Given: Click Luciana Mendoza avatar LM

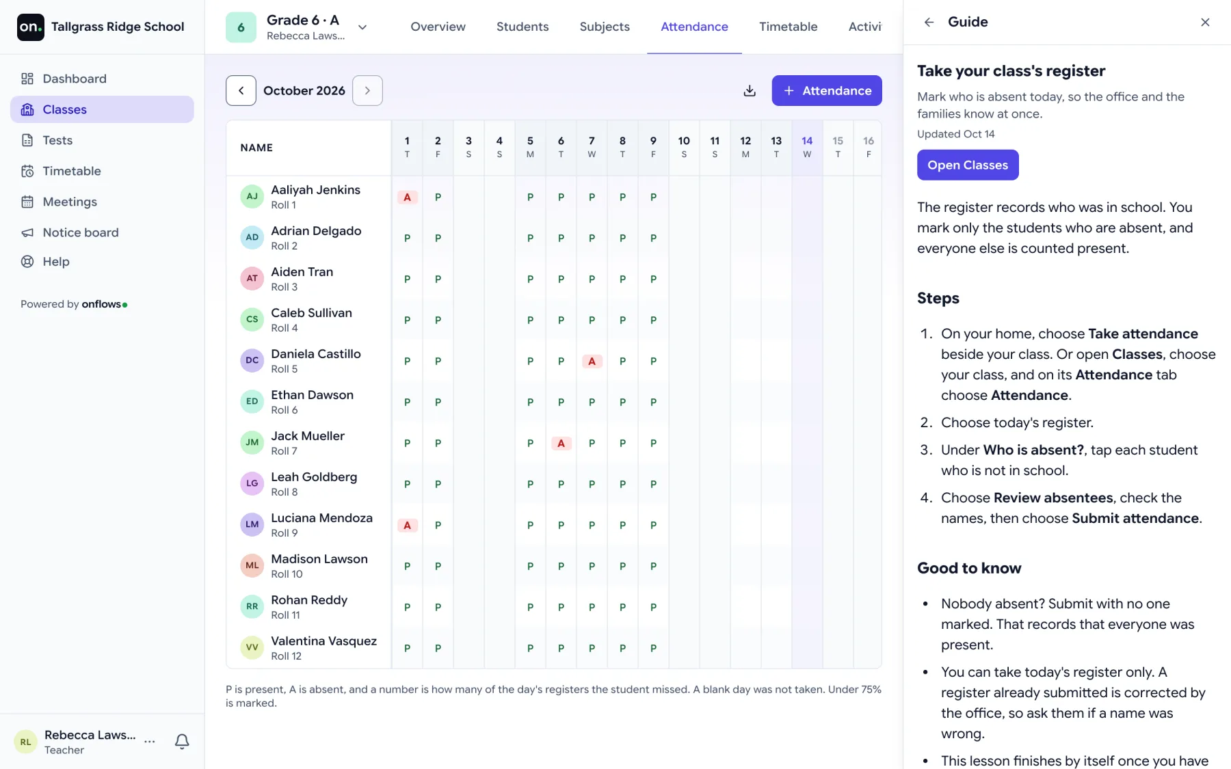Looking at the screenshot, I should pyautogui.click(x=252, y=524).
